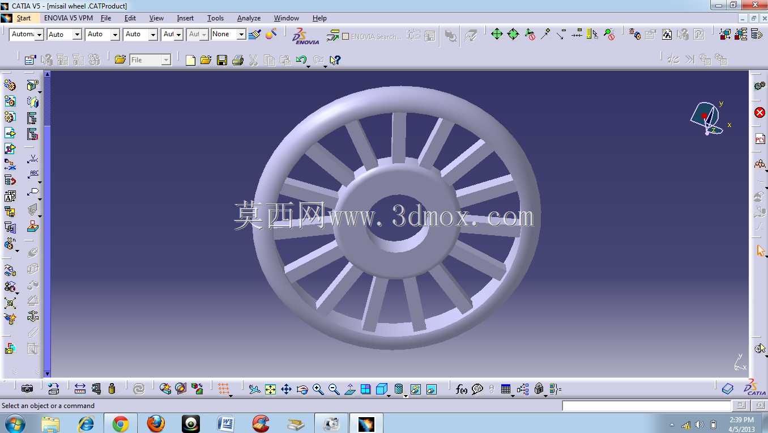Toggle the Hide/Show icon
Viewport: 768px width, 433px height.
(415, 389)
